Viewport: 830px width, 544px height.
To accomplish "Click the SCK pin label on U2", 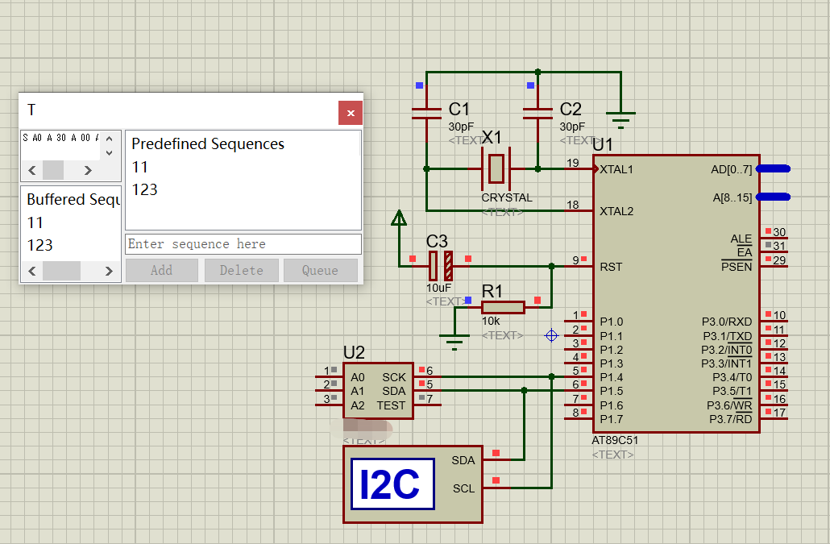I will tap(394, 377).
